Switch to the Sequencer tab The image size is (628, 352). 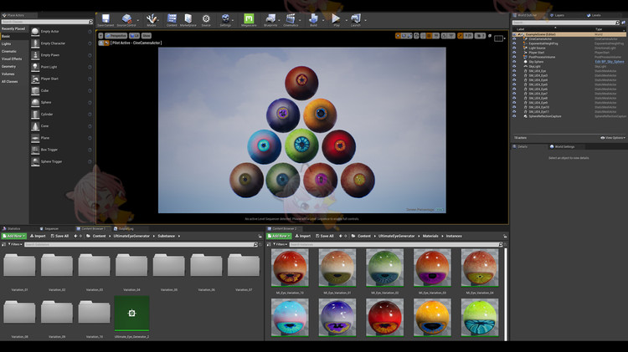(49, 229)
